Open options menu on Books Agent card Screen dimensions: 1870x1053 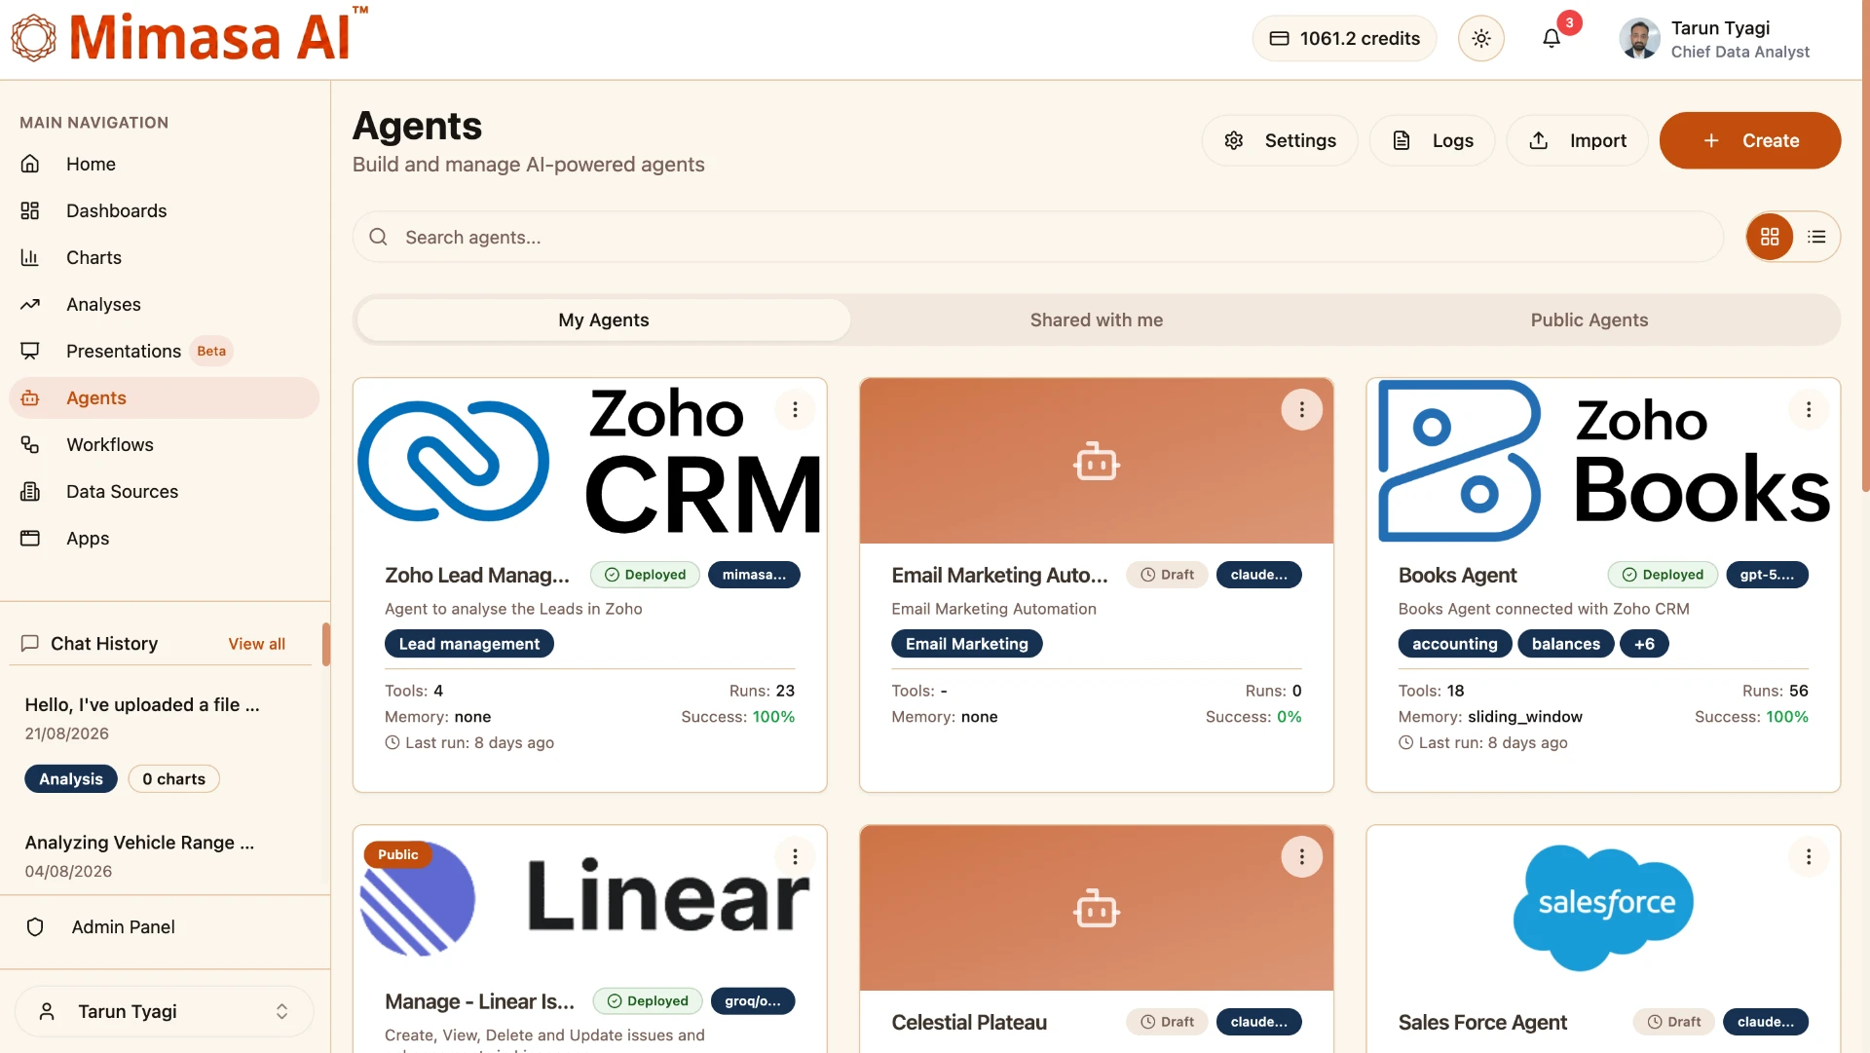[x=1809, y=409]
